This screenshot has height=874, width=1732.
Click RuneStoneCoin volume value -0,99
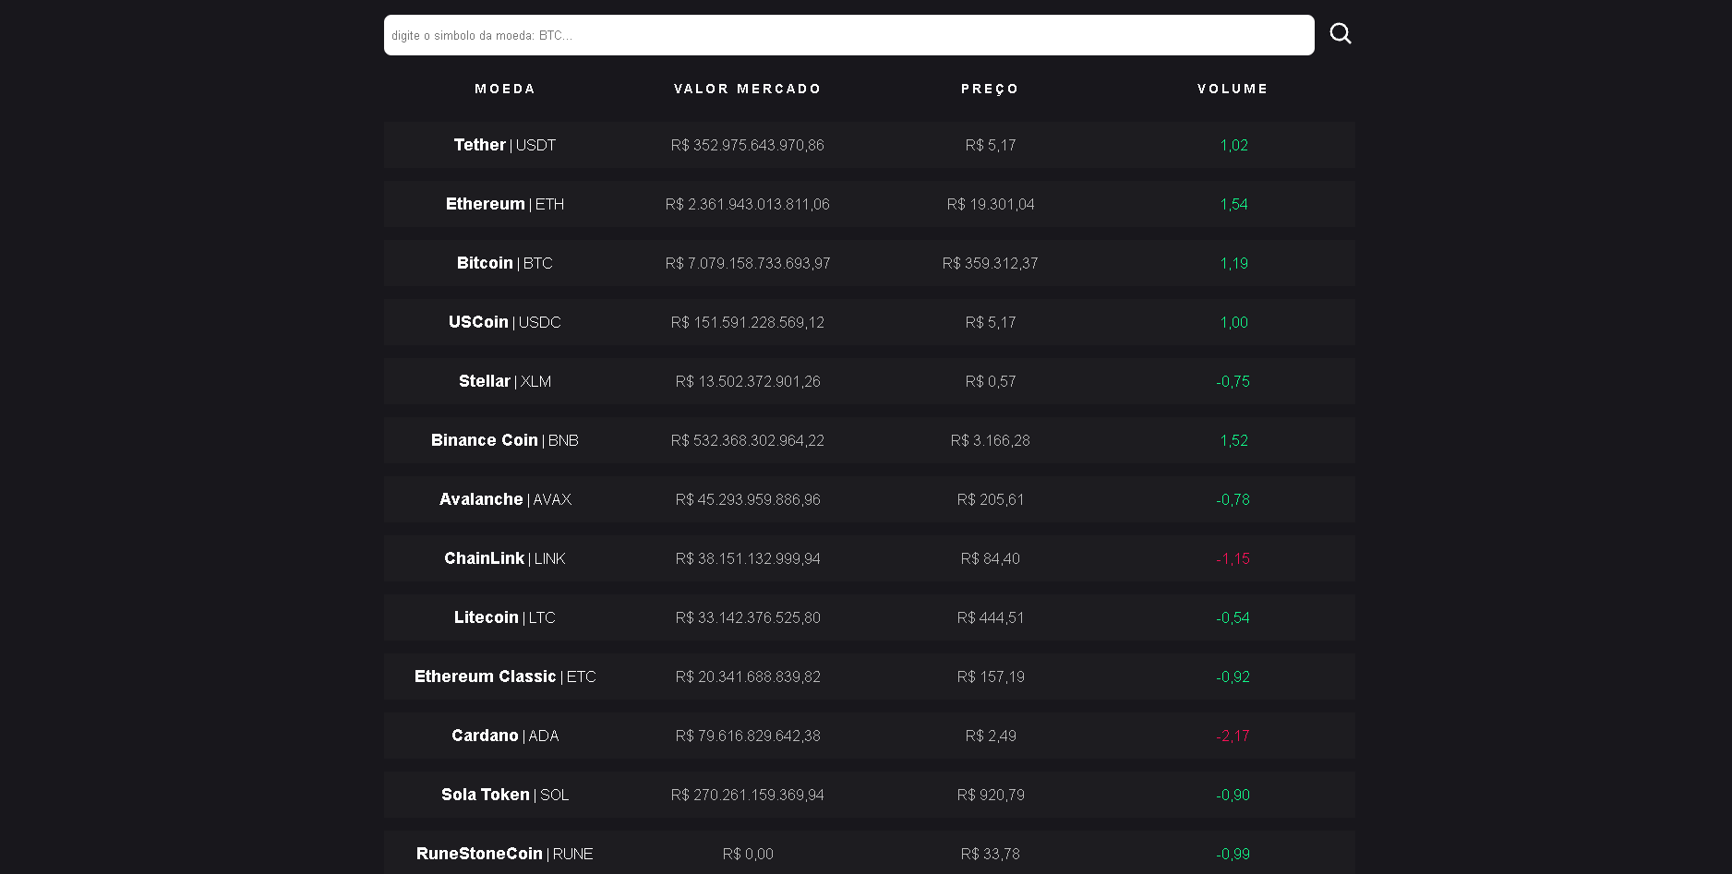click(x=1233, y=854)
